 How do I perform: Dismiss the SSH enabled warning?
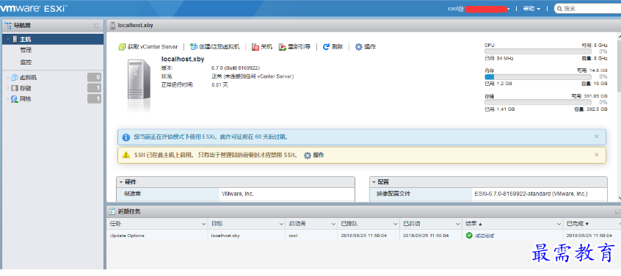coord(597,155)
